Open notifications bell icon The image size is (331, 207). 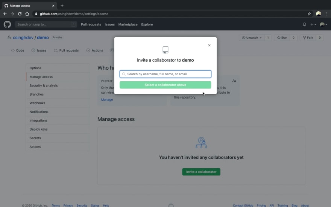point(304,24)
